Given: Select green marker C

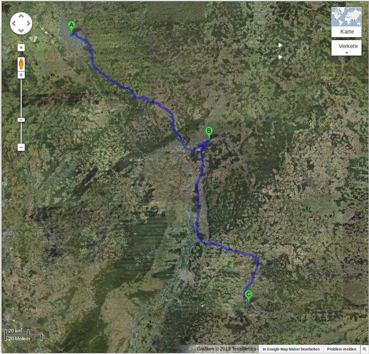Looking at the screenshot, I should (x=249, y=297).
